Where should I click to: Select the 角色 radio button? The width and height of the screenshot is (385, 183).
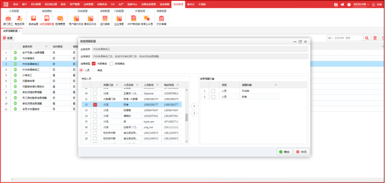[x=94, y=70]
